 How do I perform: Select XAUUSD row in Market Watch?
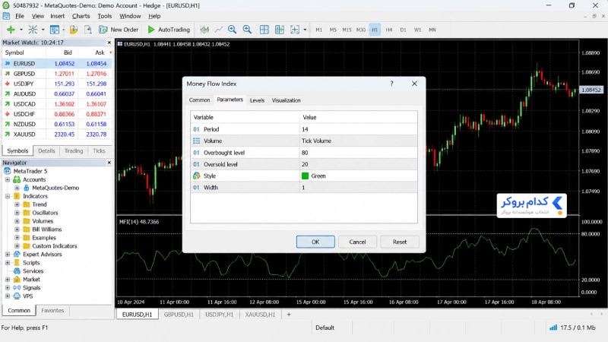pyautogui.click(x=56, y=135)
